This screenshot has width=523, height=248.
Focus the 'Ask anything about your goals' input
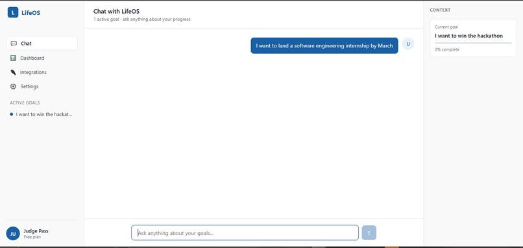click(245, 232)
